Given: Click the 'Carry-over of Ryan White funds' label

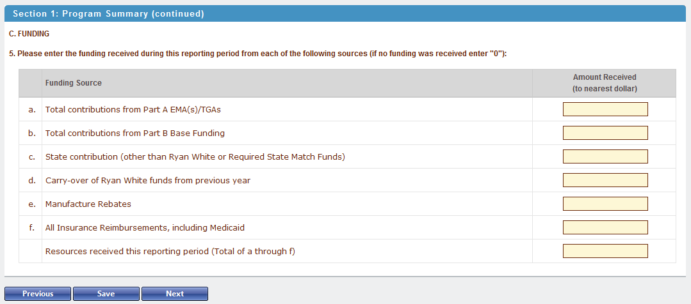Looking at the screenshot, I should (x=147, y=181).
